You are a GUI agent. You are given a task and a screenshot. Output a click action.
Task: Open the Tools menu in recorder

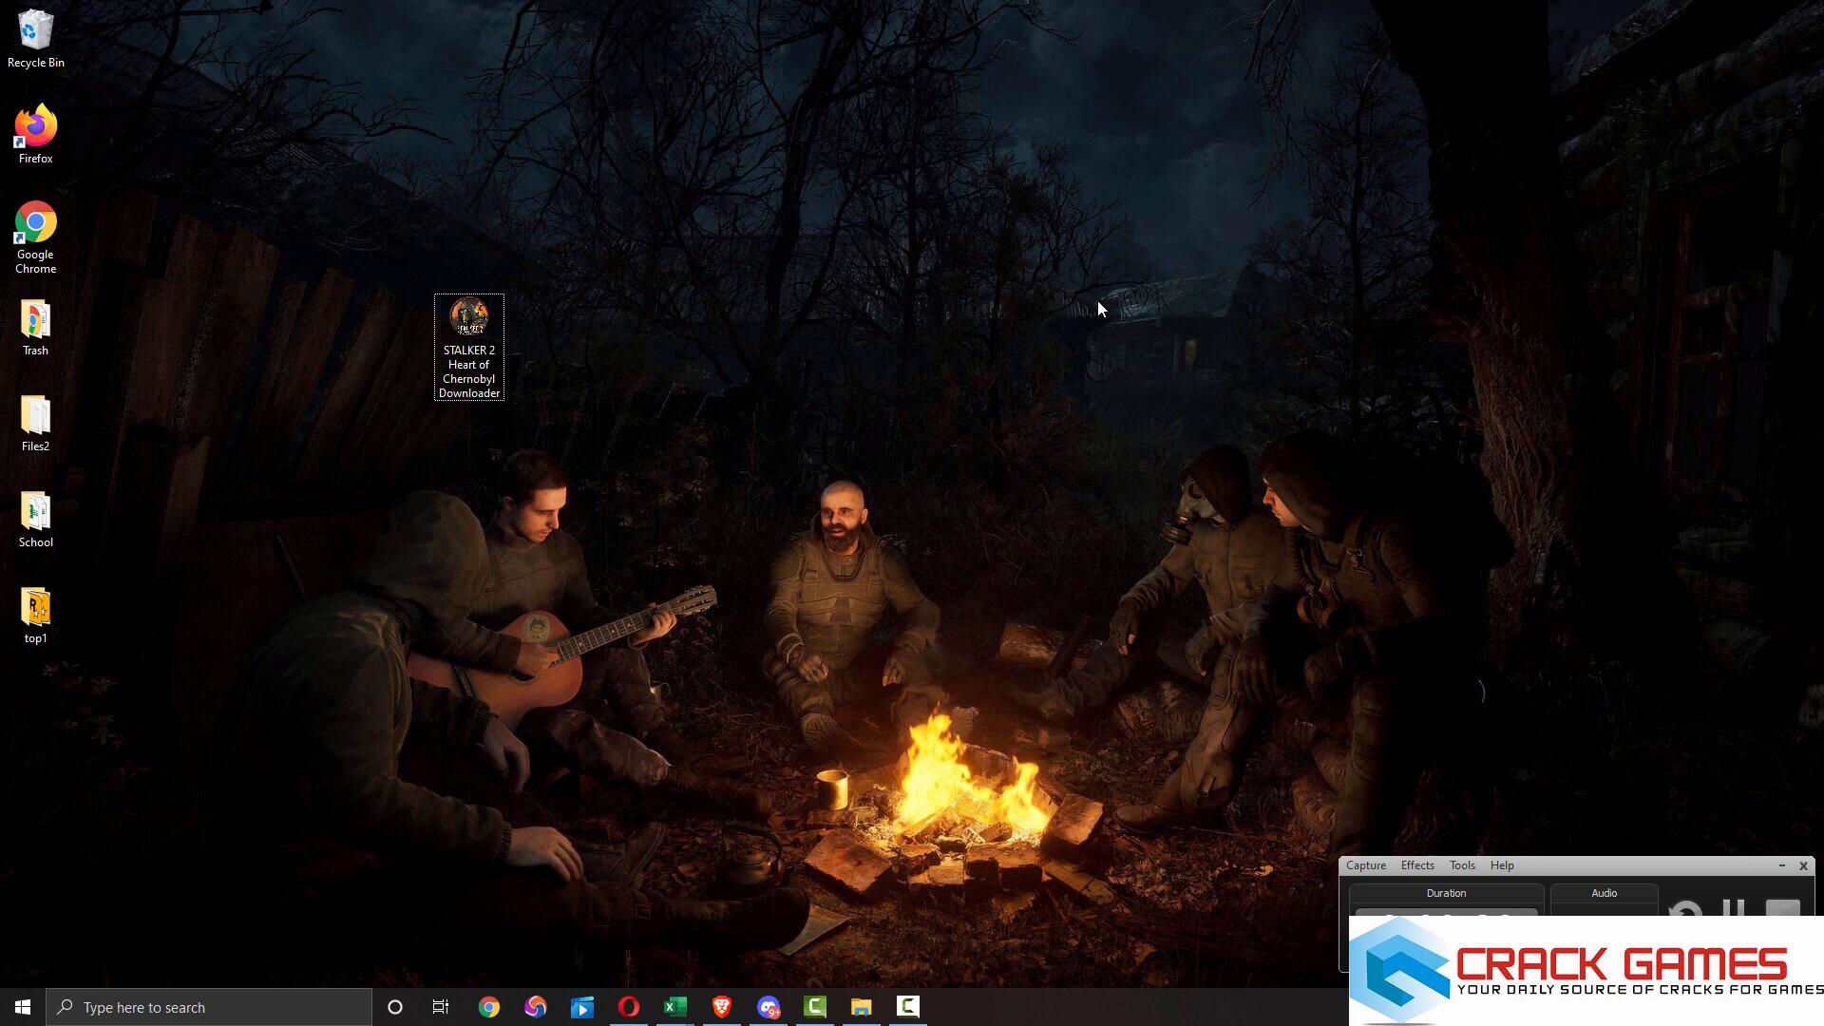pyautogui.click(x=1461, y=865)
